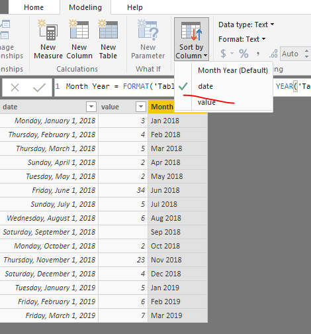Select date in the sort menu
Screen dimensions: 311x334
(224, 86)
